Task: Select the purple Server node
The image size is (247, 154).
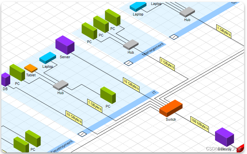Action: [65, 45]
